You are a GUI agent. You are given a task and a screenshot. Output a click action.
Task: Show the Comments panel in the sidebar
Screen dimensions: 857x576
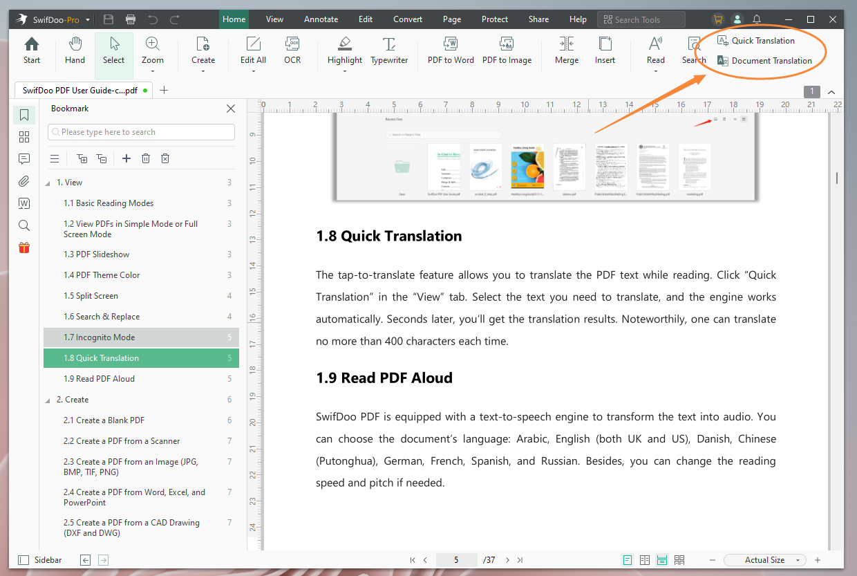point(24,159)
